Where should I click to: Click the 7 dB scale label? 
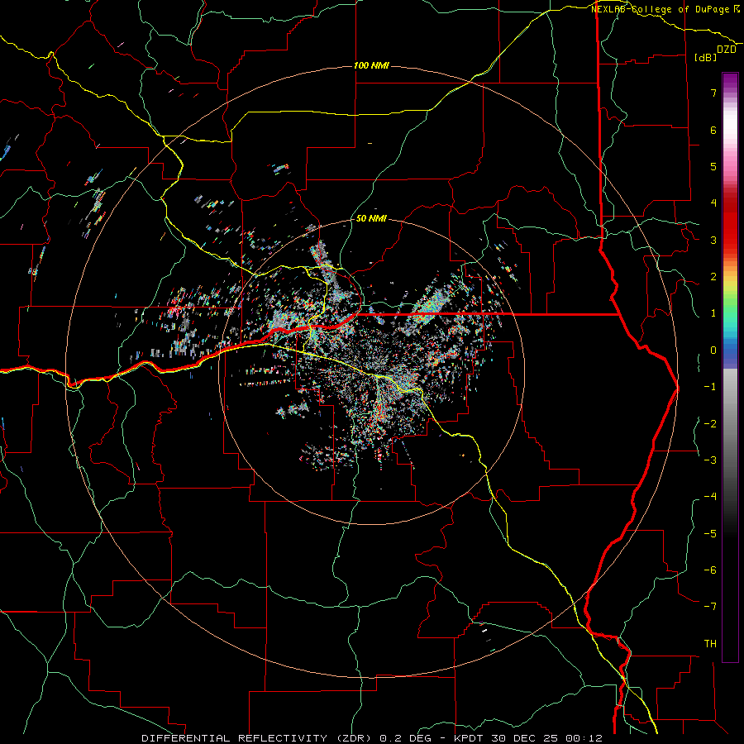point(713,93)
